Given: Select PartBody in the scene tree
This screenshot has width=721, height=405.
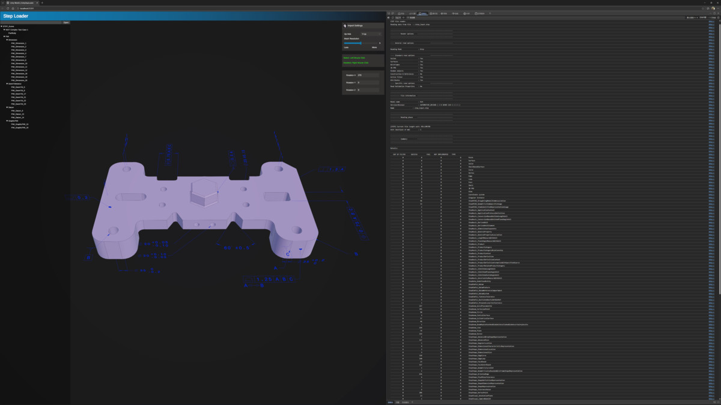Looking at the screenshot, I should click(x=12, y=33).
